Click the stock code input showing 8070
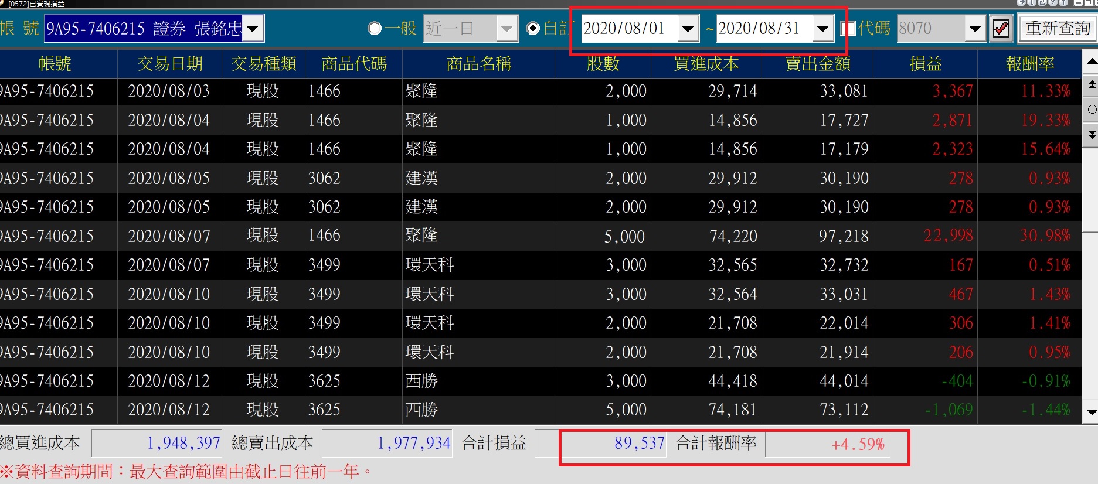 click(931, 29)
